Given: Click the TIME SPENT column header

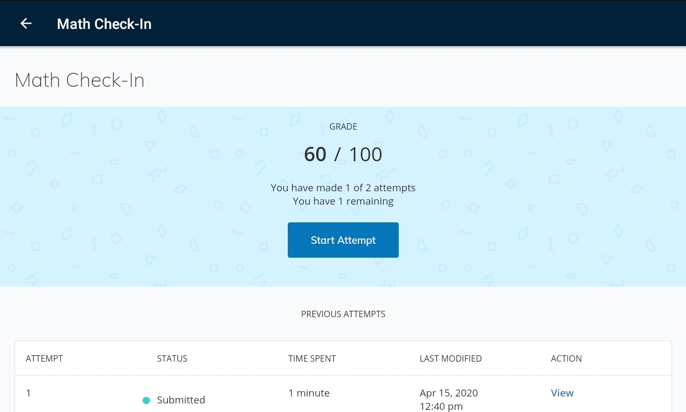Looking at the screenshot, I should [x=312, y=358].
